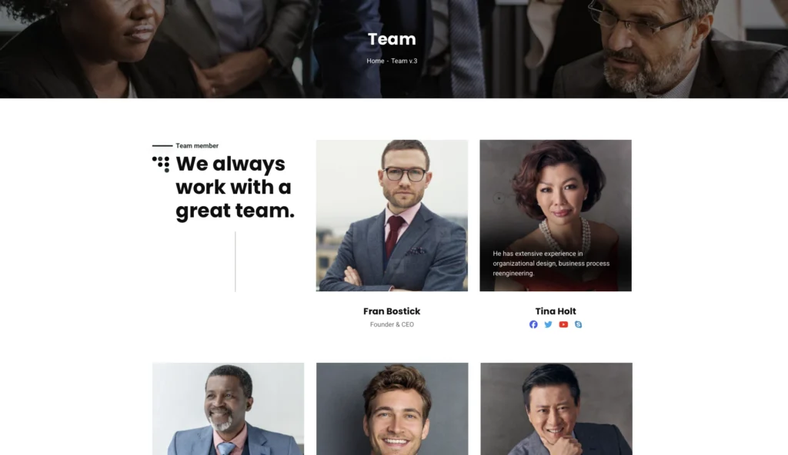The height and width of the screenshot is (455, 788).
Task: Click Tina Holt's description overlay text
Action: 551,263
